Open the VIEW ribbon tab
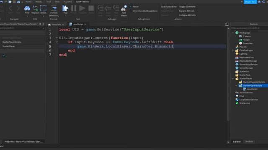Screen dimensions: 268x150 click(x=57, y=2)
